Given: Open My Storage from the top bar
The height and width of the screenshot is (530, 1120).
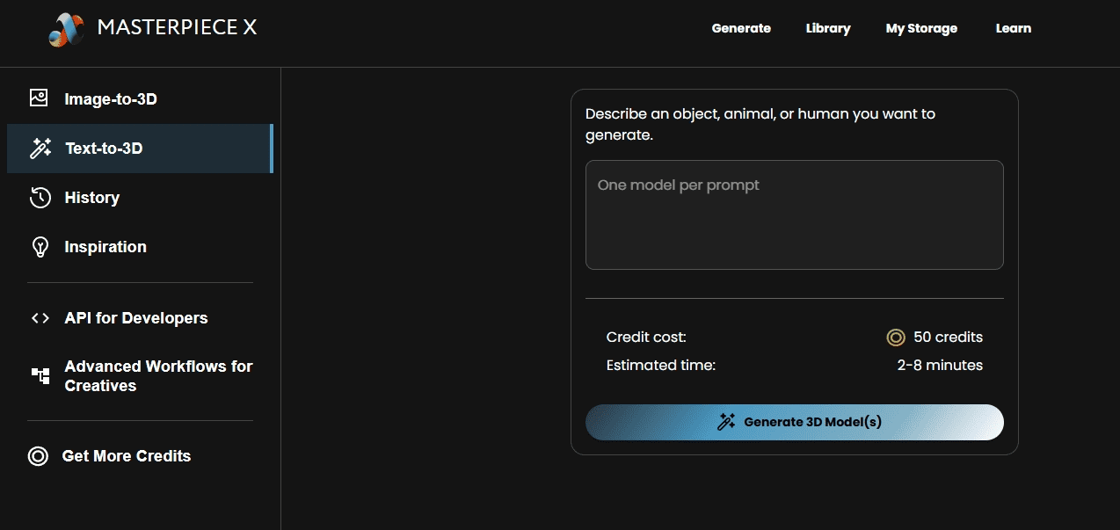Looking at the screenshot, I should pyautogui.click(x=921, y=28).
